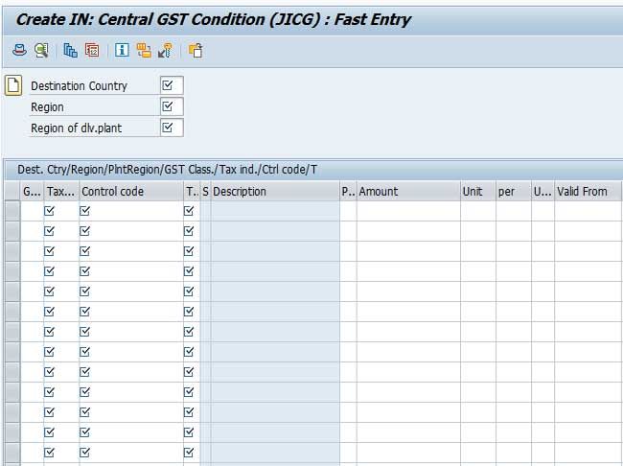Click the P.. column header
623x466 pixels.
coord(348,191)
